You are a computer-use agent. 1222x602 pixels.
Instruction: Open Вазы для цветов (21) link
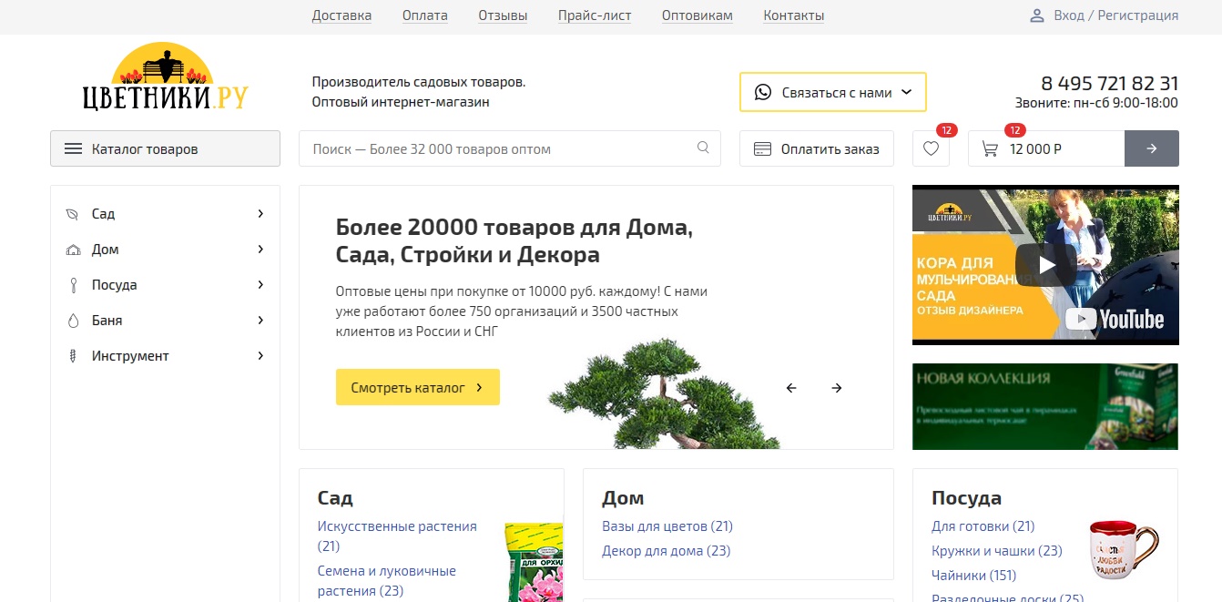tap(667, 526)
